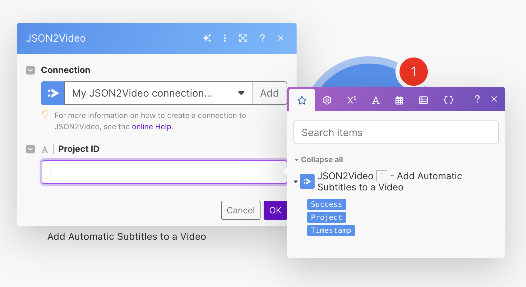Switch to the date and time calendar tab
This screenshot has width=526, height=287.
click(399, 100)
